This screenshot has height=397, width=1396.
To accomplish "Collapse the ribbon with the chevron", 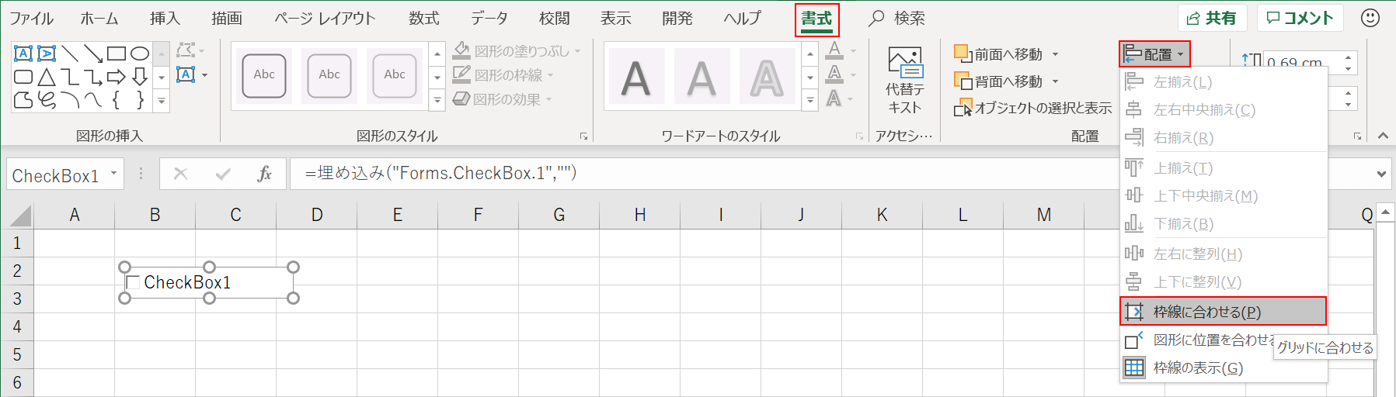I will tap(1383, 136).
